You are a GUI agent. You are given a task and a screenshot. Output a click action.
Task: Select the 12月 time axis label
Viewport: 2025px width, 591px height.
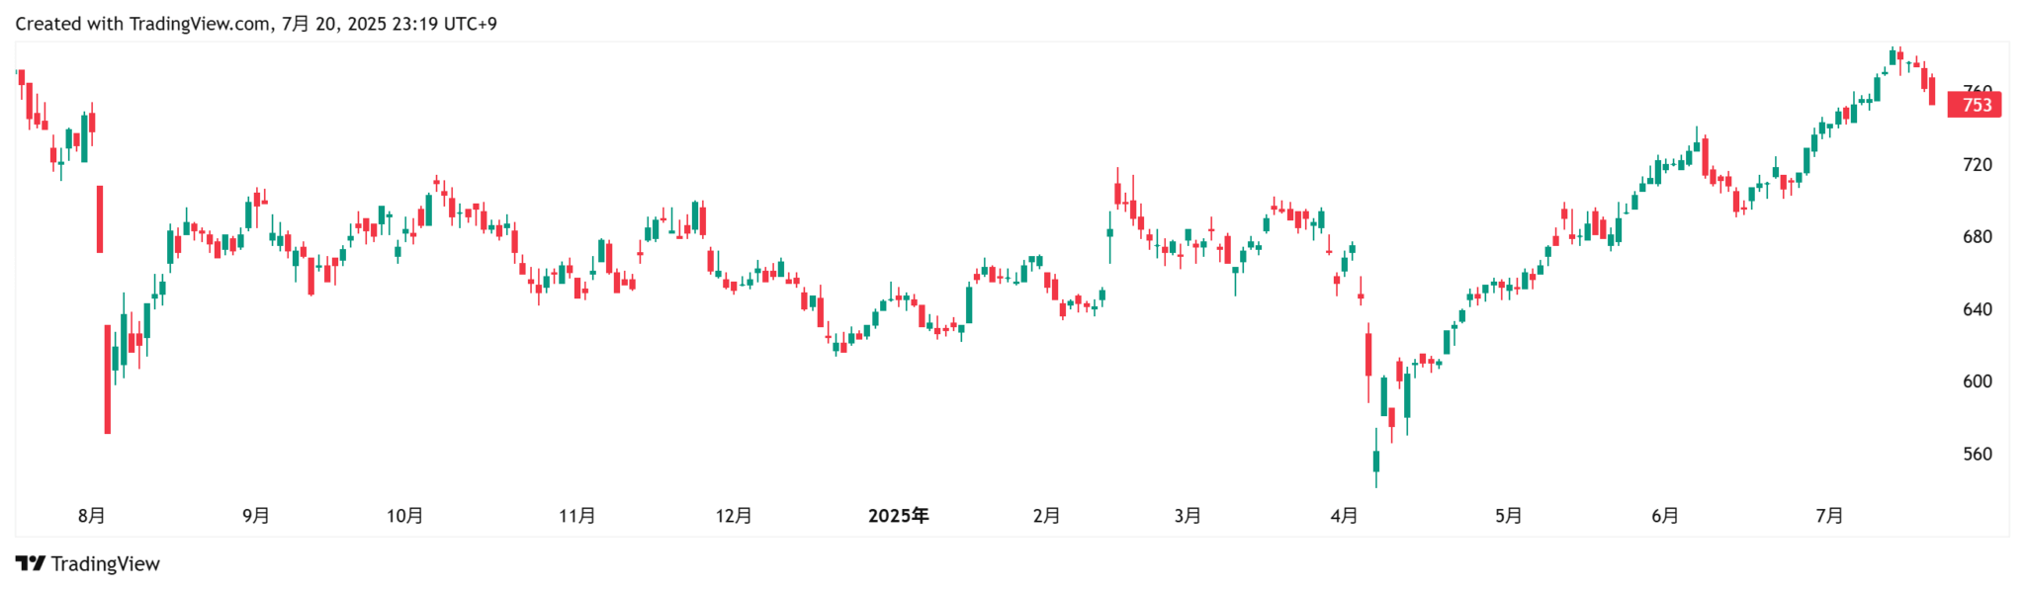pos(734,516)
